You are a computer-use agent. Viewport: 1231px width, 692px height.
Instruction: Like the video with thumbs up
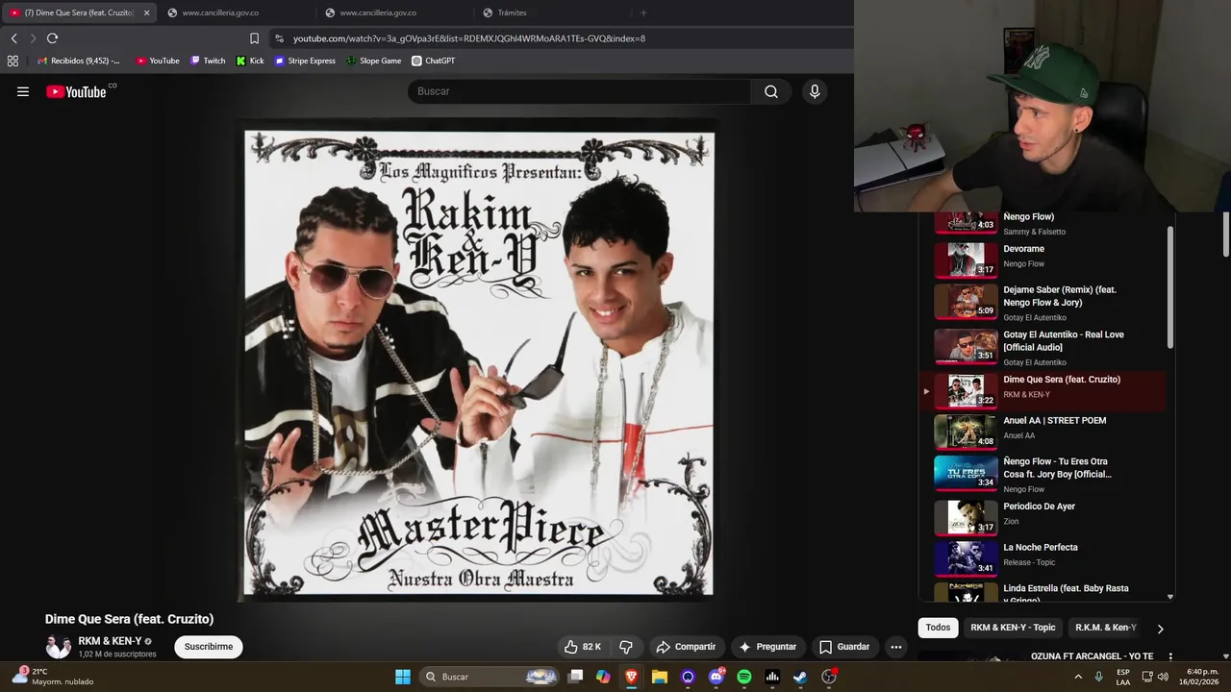point(584,647)
